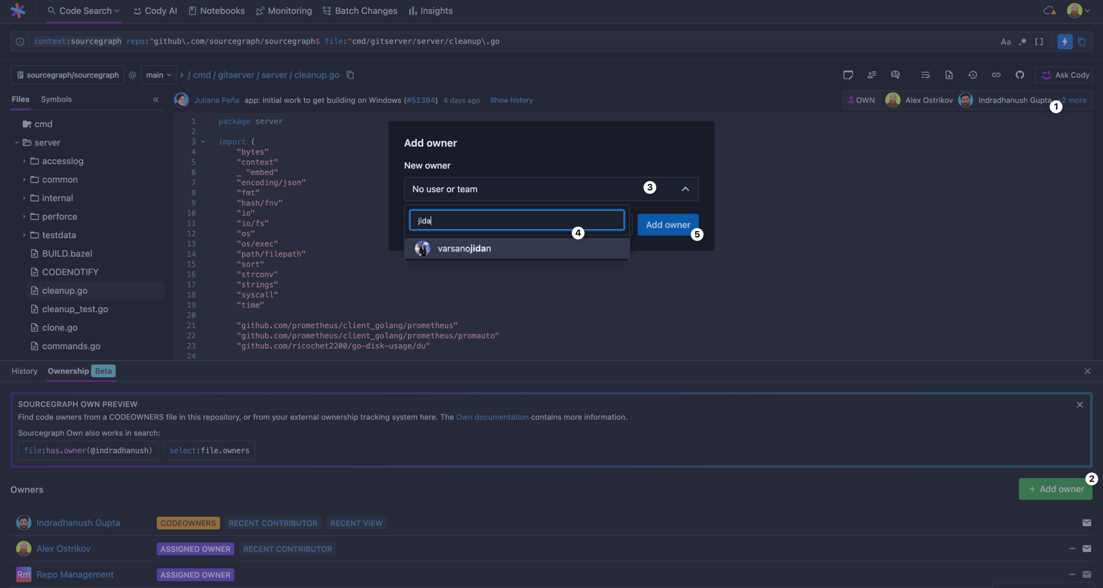
Task: Open Insights page
Action: click(431, 11)
